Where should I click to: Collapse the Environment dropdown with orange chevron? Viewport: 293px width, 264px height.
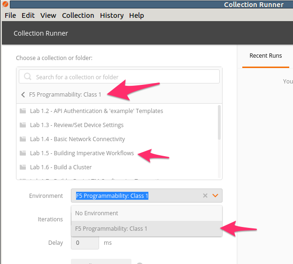215,196
